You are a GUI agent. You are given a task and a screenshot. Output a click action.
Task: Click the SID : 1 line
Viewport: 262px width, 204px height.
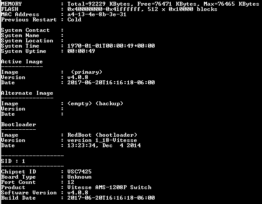coord(13,161)
